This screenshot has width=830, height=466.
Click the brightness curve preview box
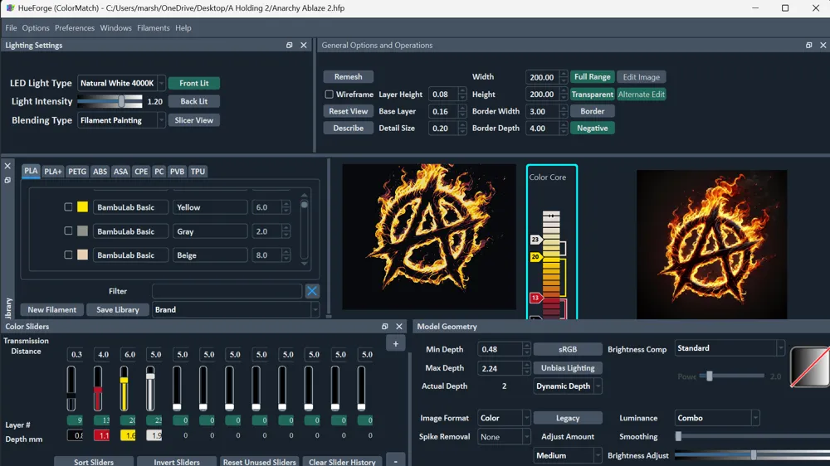[810, 366]
